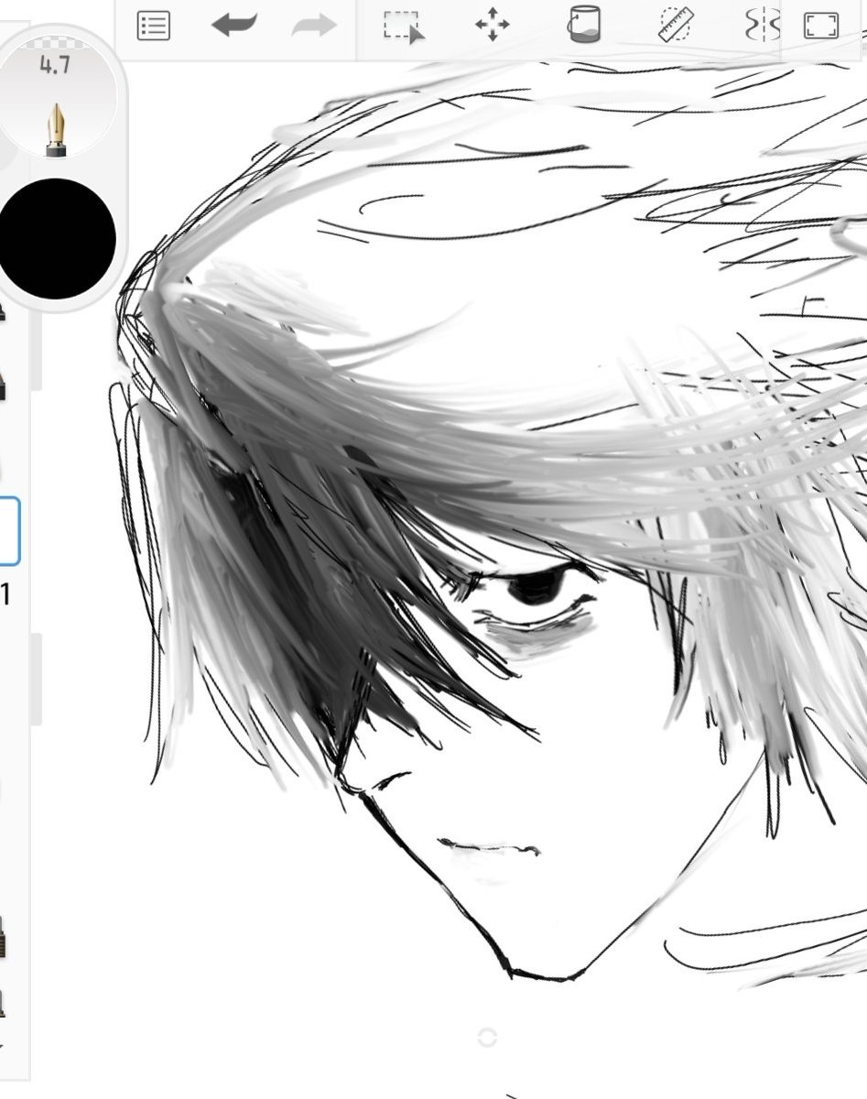Open the main menu list icon
The width and height of the screenshot is (867, 1099).
pos(154,26)
